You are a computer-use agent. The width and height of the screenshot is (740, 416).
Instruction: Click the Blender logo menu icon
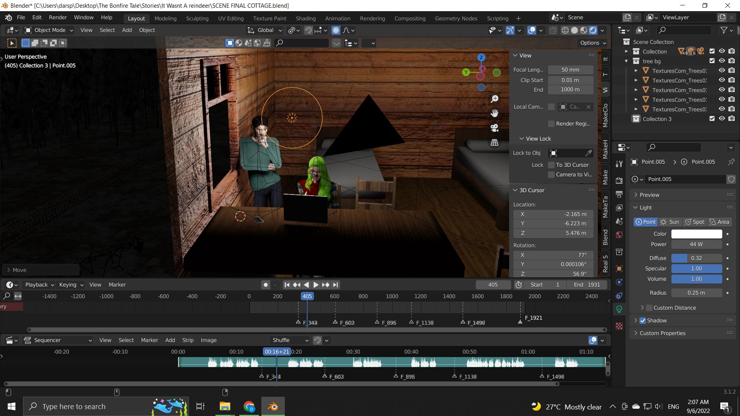click(x=8, y=18)
